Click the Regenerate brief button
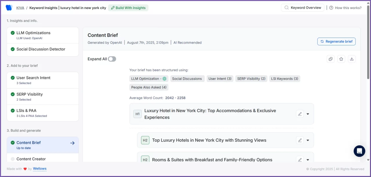The width and height of the screenshot is (371, 177). click(336, 41)
